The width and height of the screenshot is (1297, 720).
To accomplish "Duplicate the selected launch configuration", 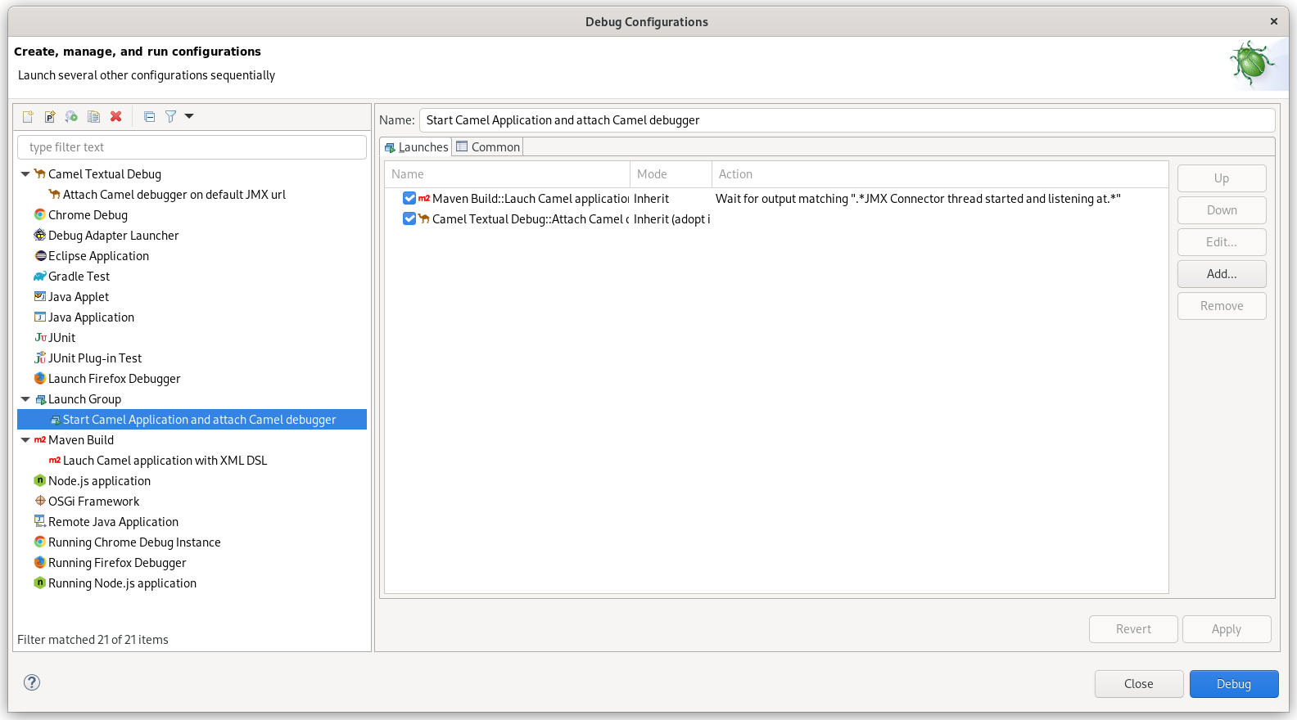I will pyautogui.click(x=94, y=117).
